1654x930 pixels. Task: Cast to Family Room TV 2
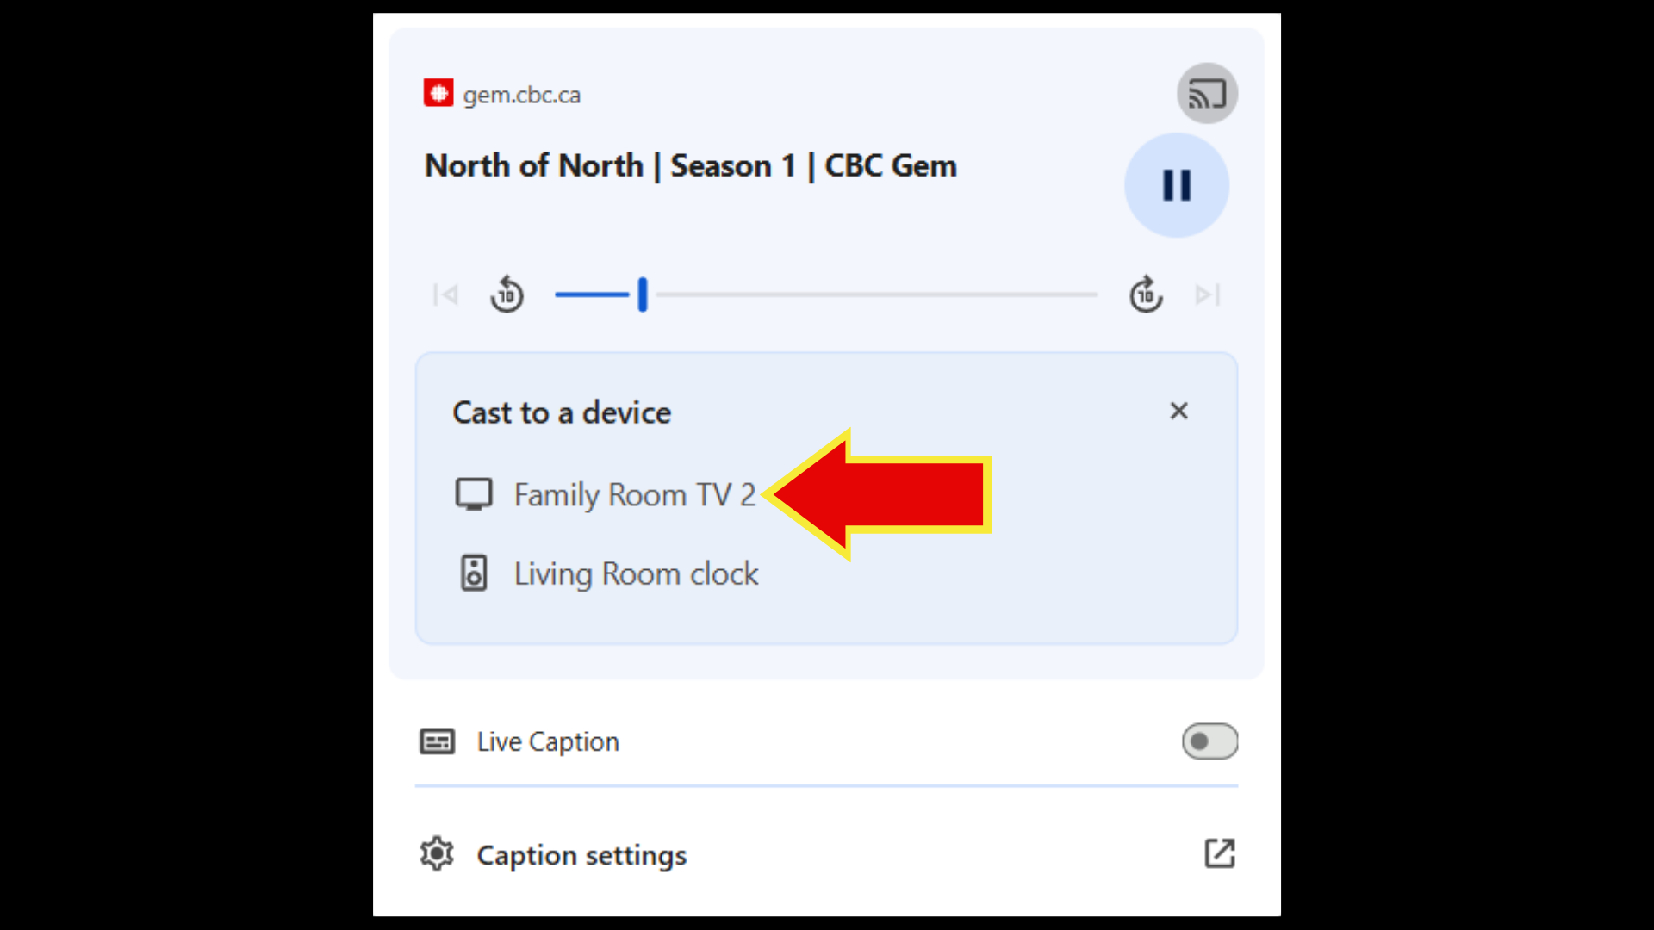tap(634, 495)
